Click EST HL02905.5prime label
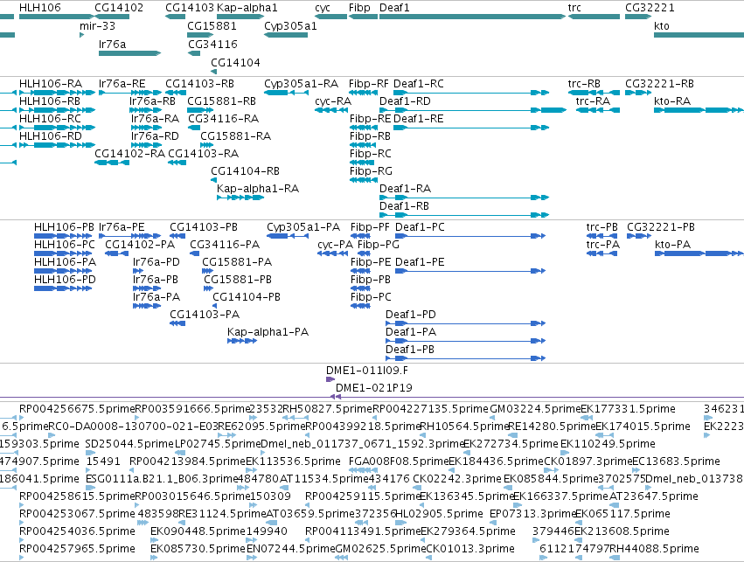Viewport: 744px width, 562px height. tap(439, 514)
